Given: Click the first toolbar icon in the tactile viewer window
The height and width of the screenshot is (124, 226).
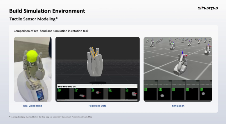Looking at the screenshot, I should [58, 87].
